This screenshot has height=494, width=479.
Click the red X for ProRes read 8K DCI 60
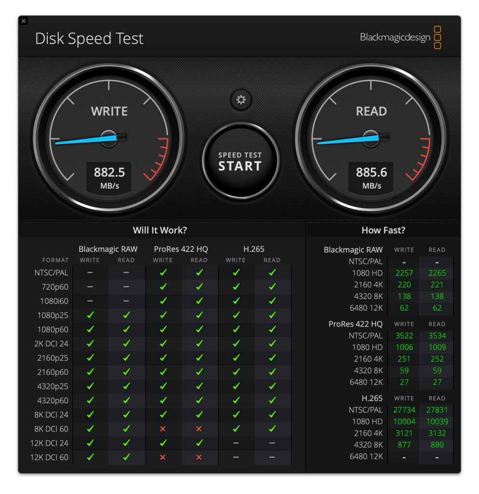pyautogui.click(x=199, y=429)
